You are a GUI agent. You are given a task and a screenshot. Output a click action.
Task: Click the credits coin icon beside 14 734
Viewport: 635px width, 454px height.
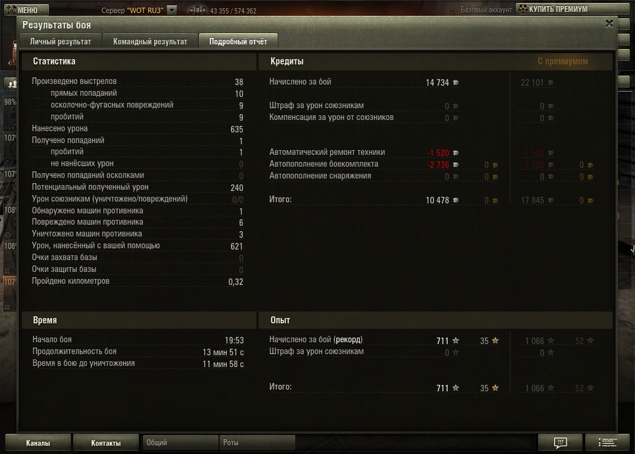coord(455,83)
